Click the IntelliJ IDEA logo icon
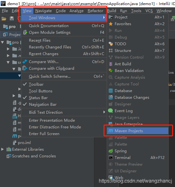 pyautogui.click(x=3, y=4)
